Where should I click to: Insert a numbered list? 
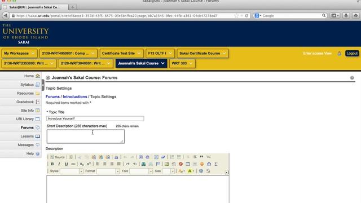[172, 157]
